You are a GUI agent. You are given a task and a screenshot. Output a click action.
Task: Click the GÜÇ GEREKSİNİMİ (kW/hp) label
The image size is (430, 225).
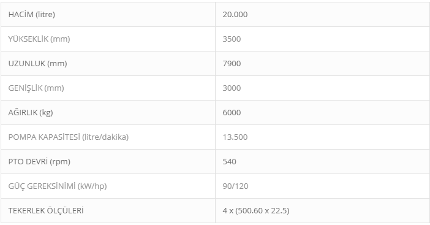pos(58,186)
